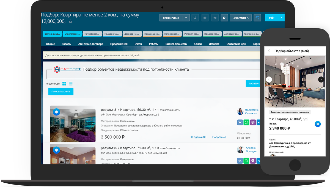Screen dimensions: 330x187
Task: Show previous photo in phone gallery
Action: click(269, 79)
